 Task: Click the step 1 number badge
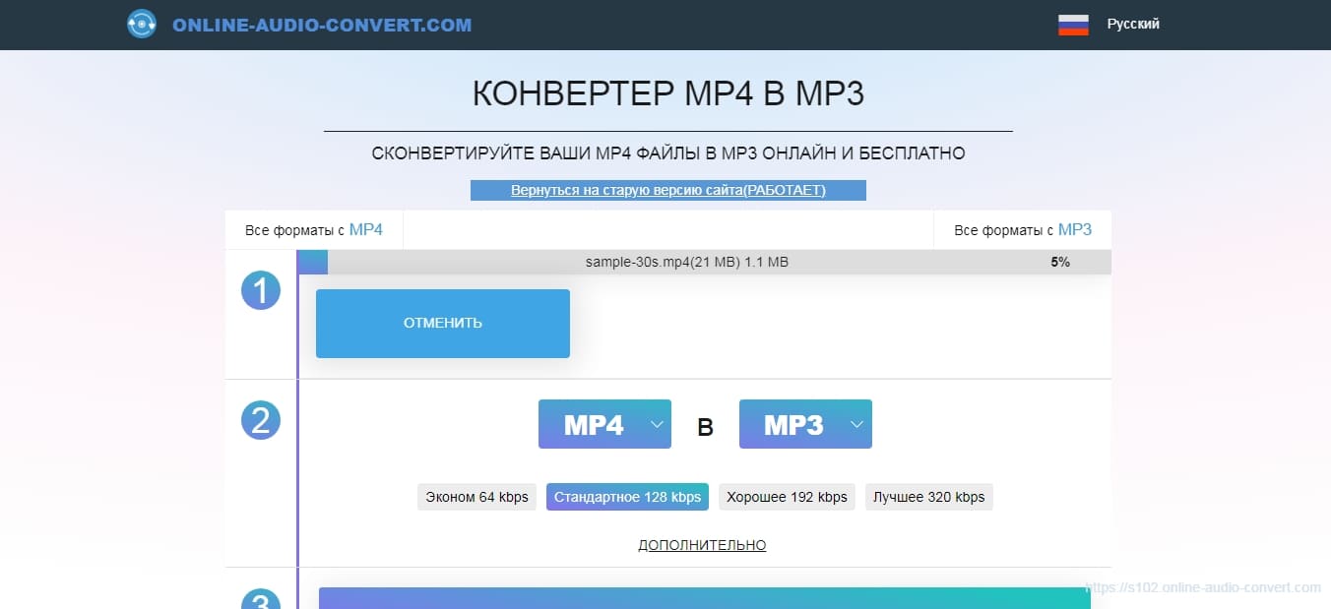tap(261, 290)
